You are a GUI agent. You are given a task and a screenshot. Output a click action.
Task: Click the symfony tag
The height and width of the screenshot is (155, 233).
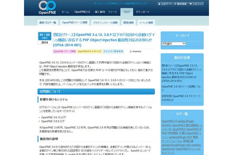click(196, 145)
